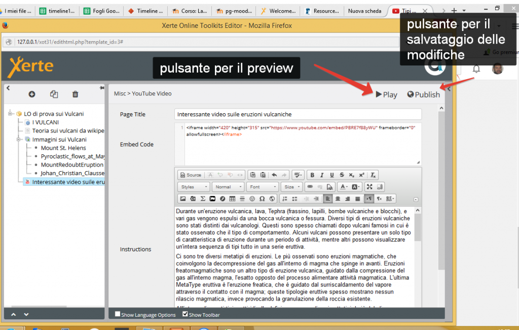This screenshot has height=330, width=519.
Task: Toggle left-to-right text direction
Action: 369,199
